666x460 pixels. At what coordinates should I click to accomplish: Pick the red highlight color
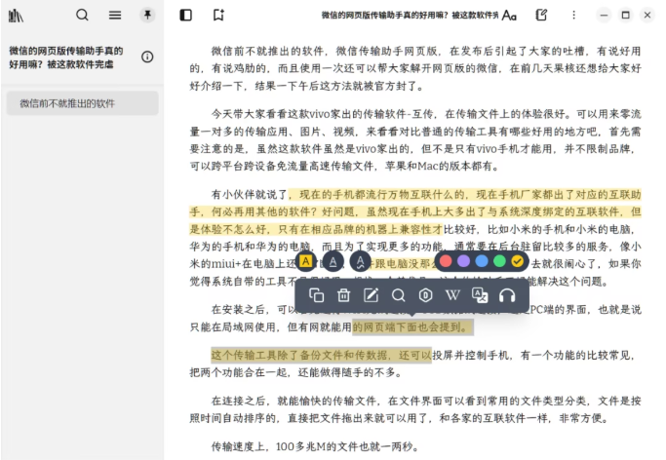446,261
